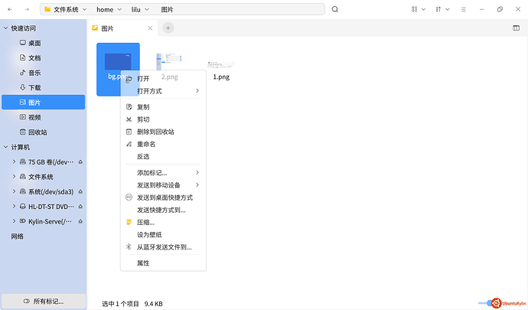Open the sort order dropdown arrow
This screenshot has width=528, height=310.
coord(448,9)
